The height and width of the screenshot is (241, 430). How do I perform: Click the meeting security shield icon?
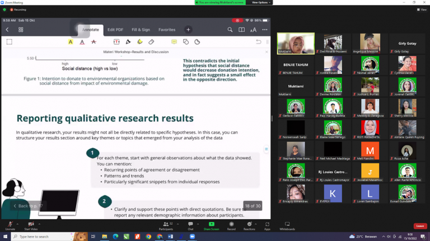(x=4, y=10)
